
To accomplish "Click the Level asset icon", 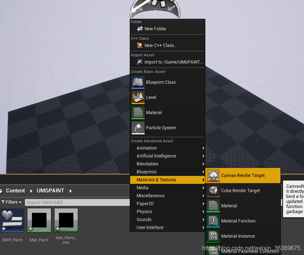I will tap(138, 98).
